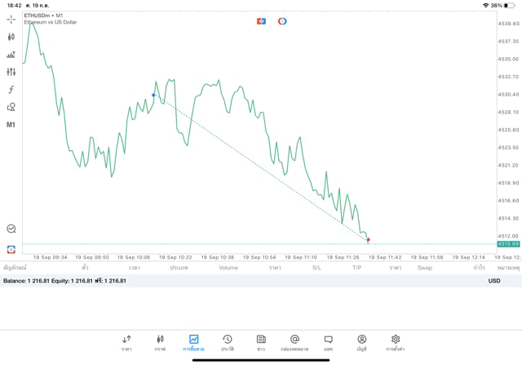Viewport: 522px width, 365px height.
Task: Open the ข่าว news tab
Action: (x=261, y=342)
